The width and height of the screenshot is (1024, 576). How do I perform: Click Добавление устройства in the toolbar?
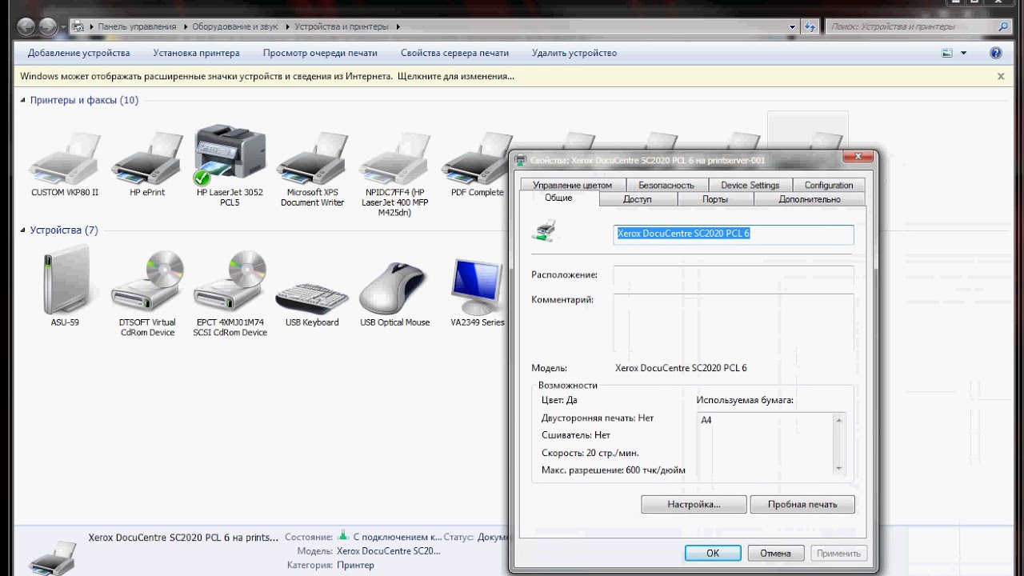(x=78, y=53)
